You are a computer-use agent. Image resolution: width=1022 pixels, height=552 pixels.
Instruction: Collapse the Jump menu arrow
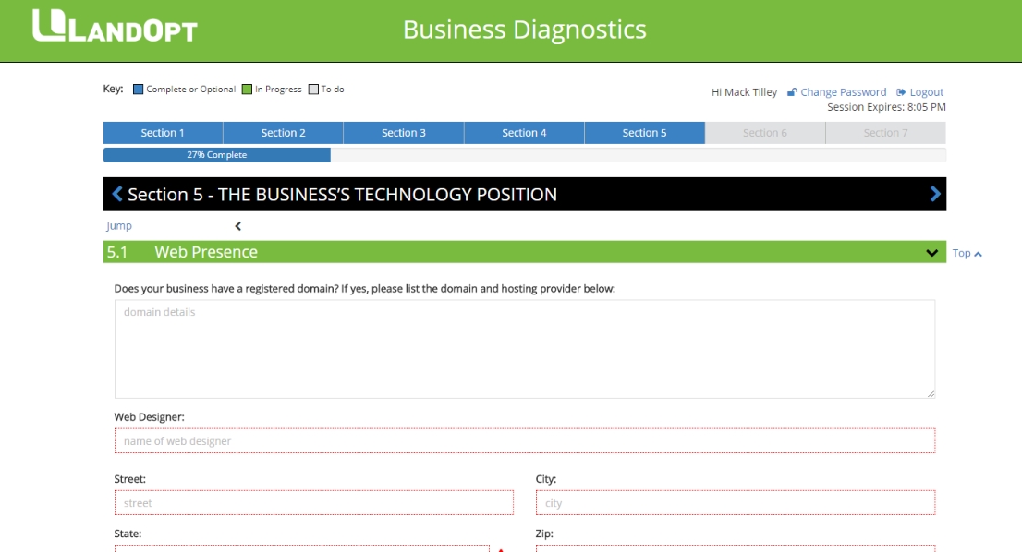[x=237, y=226]
